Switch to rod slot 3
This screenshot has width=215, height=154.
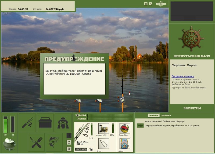[x=69, y=149]
